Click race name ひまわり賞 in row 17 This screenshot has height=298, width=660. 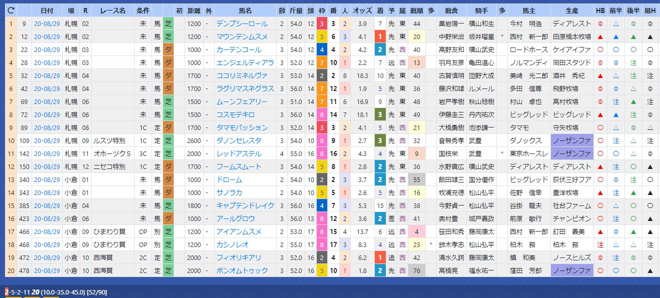(108, 231)
